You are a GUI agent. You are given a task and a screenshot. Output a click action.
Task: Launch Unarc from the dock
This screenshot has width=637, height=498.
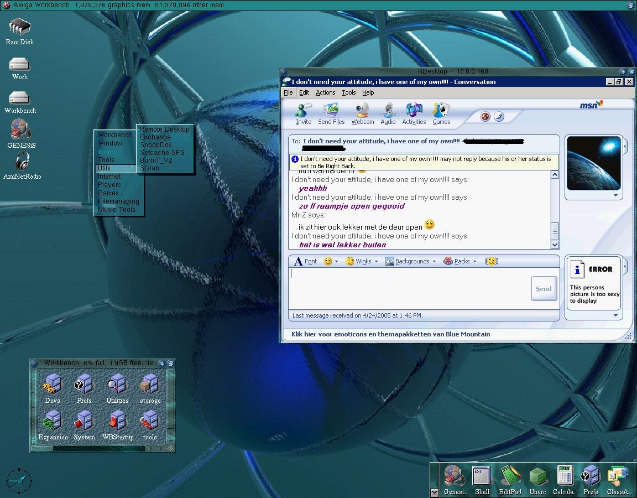click(538, 480)
